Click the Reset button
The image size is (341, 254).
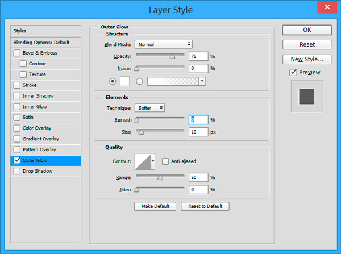pos(307,44)
